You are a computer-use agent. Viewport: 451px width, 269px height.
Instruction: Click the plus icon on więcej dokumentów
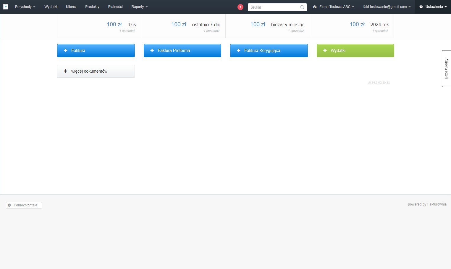point(66,71)
